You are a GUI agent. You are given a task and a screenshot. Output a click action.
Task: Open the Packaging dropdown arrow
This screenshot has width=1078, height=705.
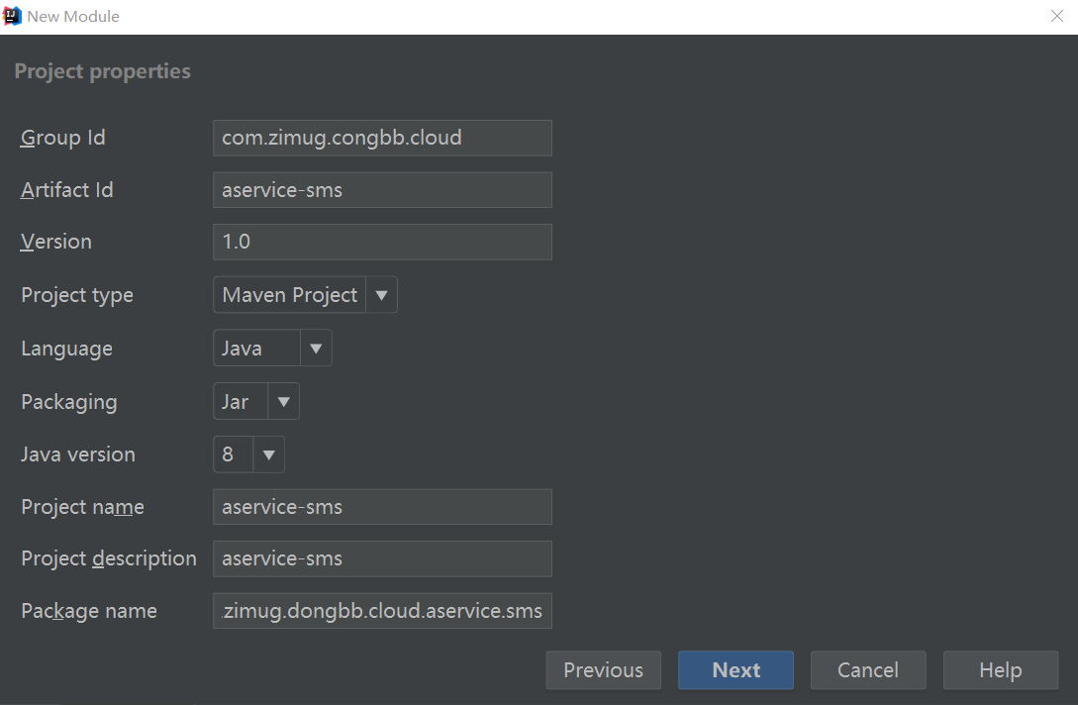coord(283,402)
